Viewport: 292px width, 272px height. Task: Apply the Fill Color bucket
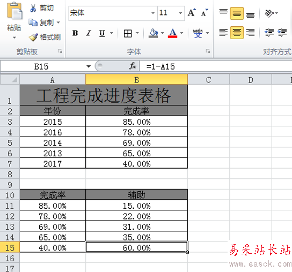click(154, 33)
